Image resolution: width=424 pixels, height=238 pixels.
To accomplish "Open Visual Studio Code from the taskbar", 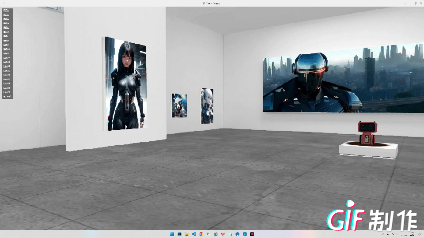I will [x=194, y=234].
